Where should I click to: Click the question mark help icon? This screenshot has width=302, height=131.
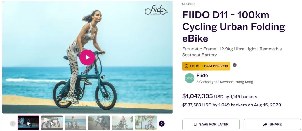(234, 65)
